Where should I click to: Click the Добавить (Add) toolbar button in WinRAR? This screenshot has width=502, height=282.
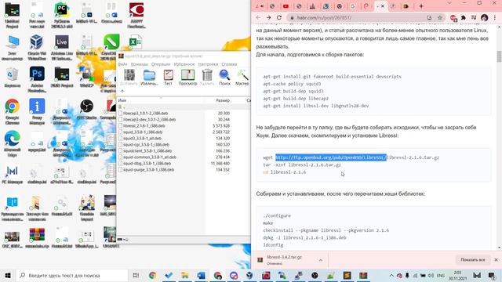[129, 78]
